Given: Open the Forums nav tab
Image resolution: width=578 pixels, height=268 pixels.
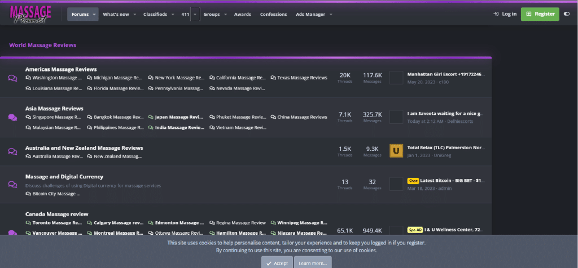Looking at the screenshot, I should click(x=80, y=14).
